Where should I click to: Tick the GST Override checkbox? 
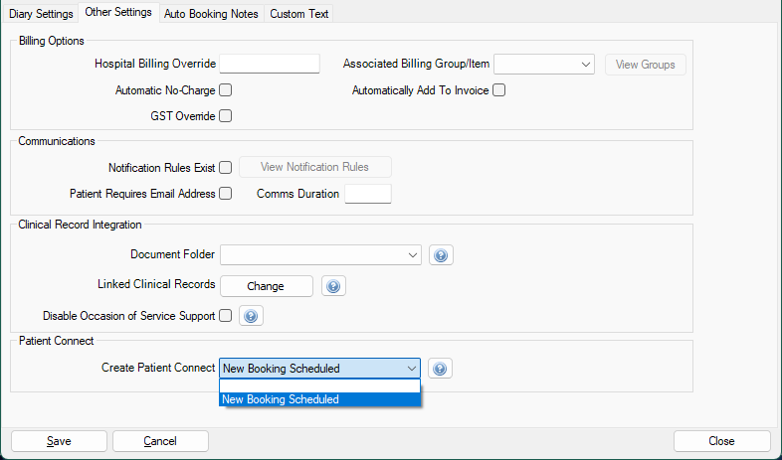[226, 116]
